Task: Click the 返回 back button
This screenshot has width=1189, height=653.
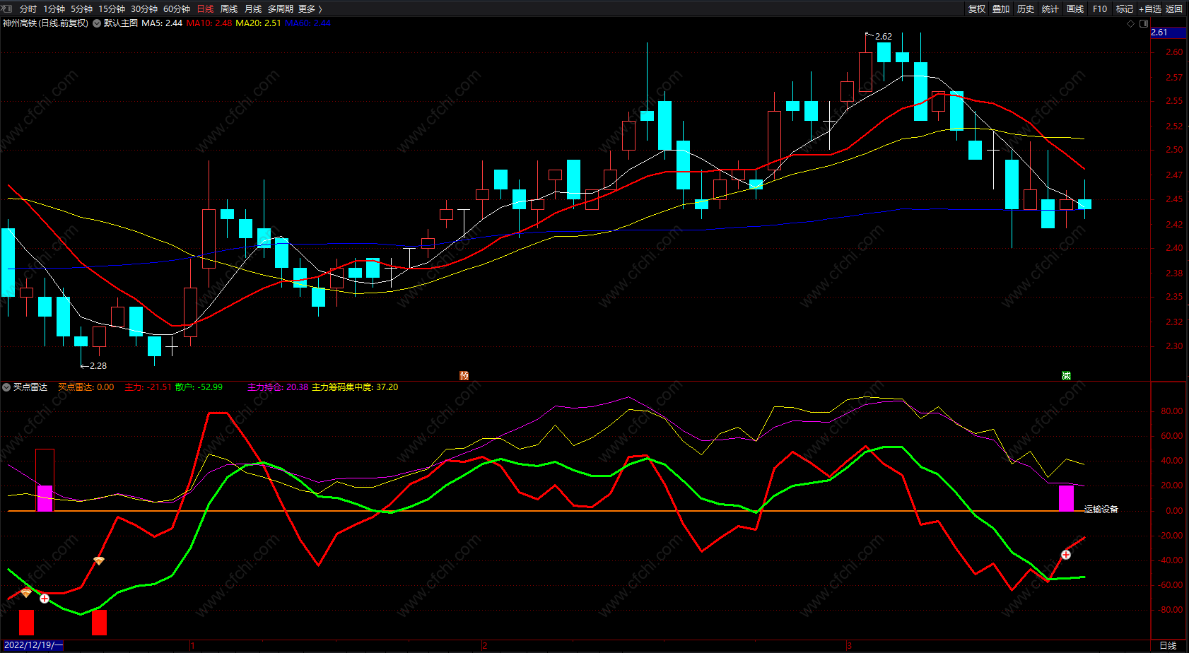Action: [x=1174, y=9]
